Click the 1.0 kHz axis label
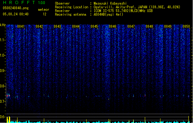193x123 pixels. tap(2, 55)
